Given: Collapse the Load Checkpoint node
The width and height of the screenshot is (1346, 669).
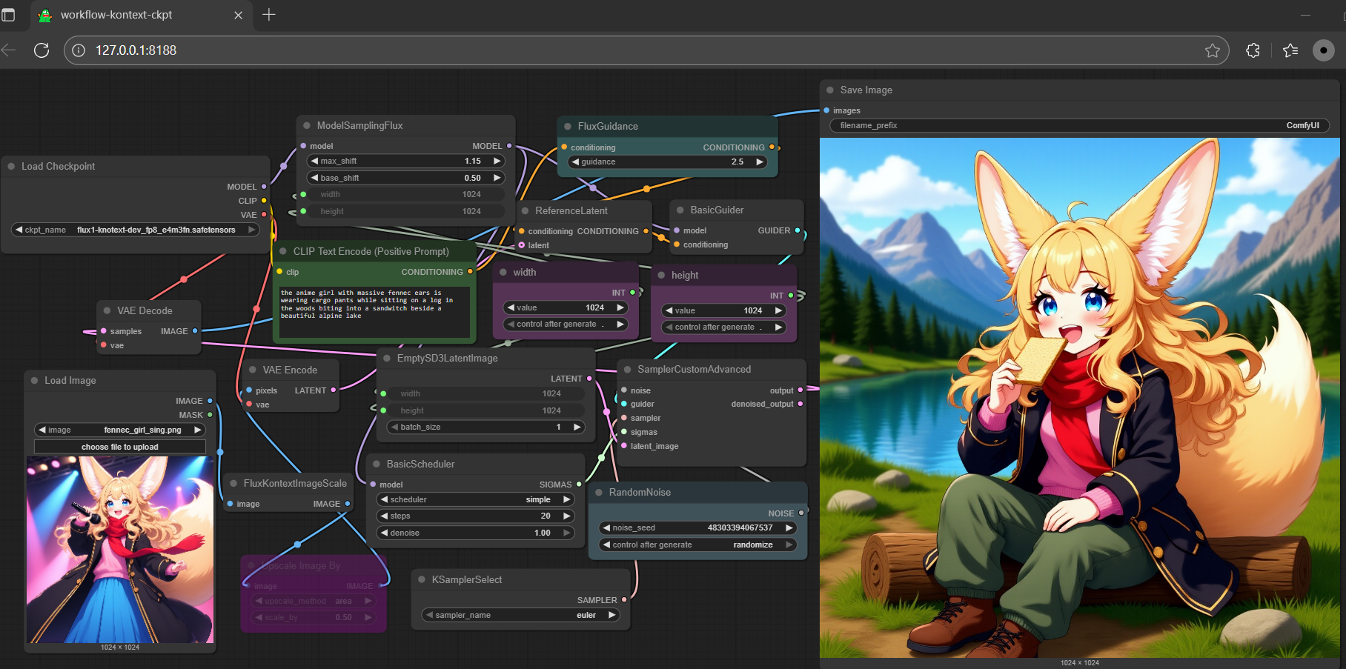Looking at the screenshot, I should click(x=11, y=166).
